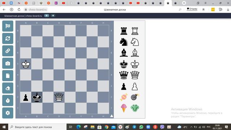Switch to the purple W tab
This screenshot has height=130, width=231.
click(56, 3)
